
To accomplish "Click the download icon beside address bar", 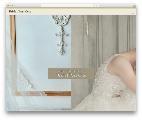I will 97,6.
